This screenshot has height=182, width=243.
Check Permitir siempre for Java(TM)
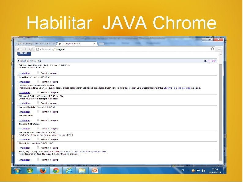(x=38, y=159)
